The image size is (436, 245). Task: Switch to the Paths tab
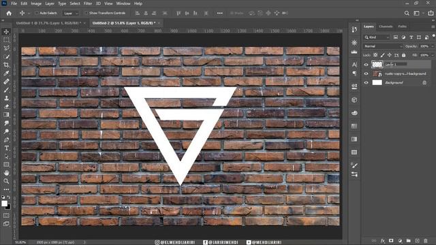402,27
